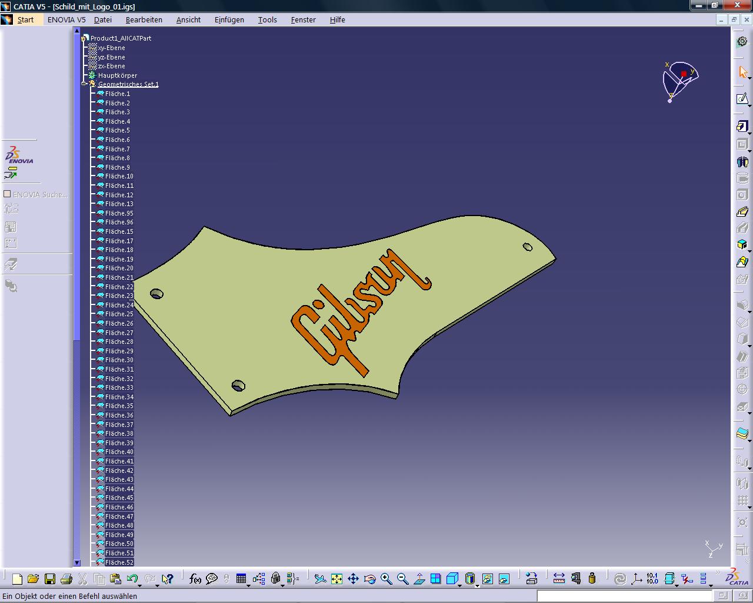Undo with the green arrow icon
753x603 pixels.
(132, 579)
